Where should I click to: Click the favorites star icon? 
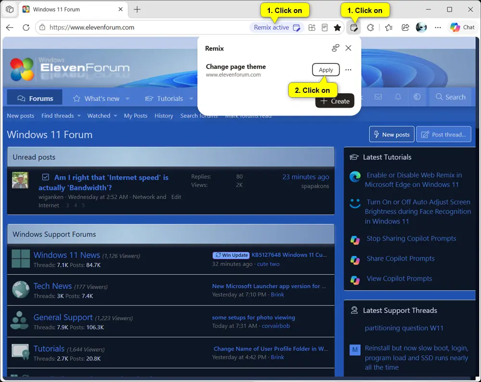[x=338, y=27]
